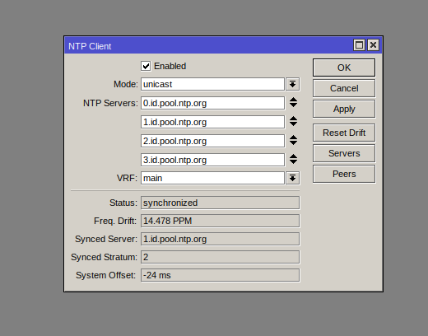Click the down arrow beside 3.id.pool.ntp.org
Viewport: 428px width, 336px height.
click(x=293, y=162)
